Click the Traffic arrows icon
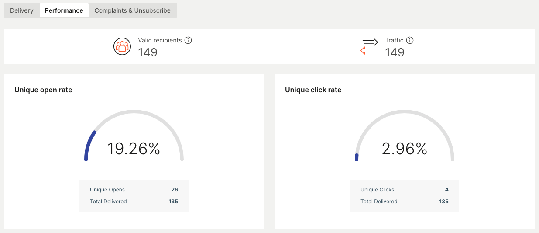This screenshot has width=539, height=233. (x=369, y=46)
